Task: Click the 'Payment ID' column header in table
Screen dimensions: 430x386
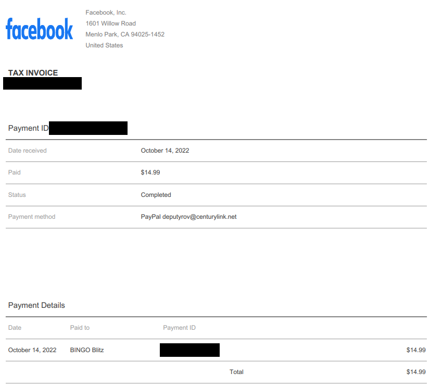Action: (x=179, y=328)
